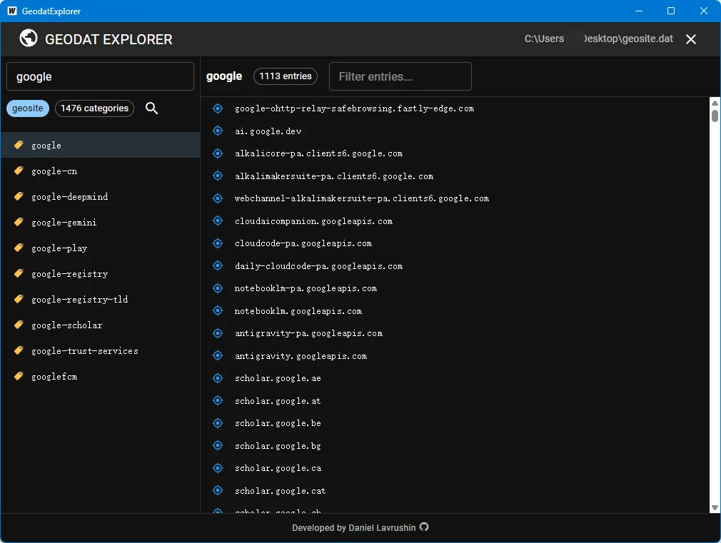721x543 pixels.
Task: Select the google category
Action: click(x=100, y=146)
